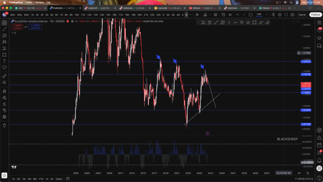This screenshot has width=323, height=182.
Task: Open the go to date calendar icon
Action: pos(68,179)
